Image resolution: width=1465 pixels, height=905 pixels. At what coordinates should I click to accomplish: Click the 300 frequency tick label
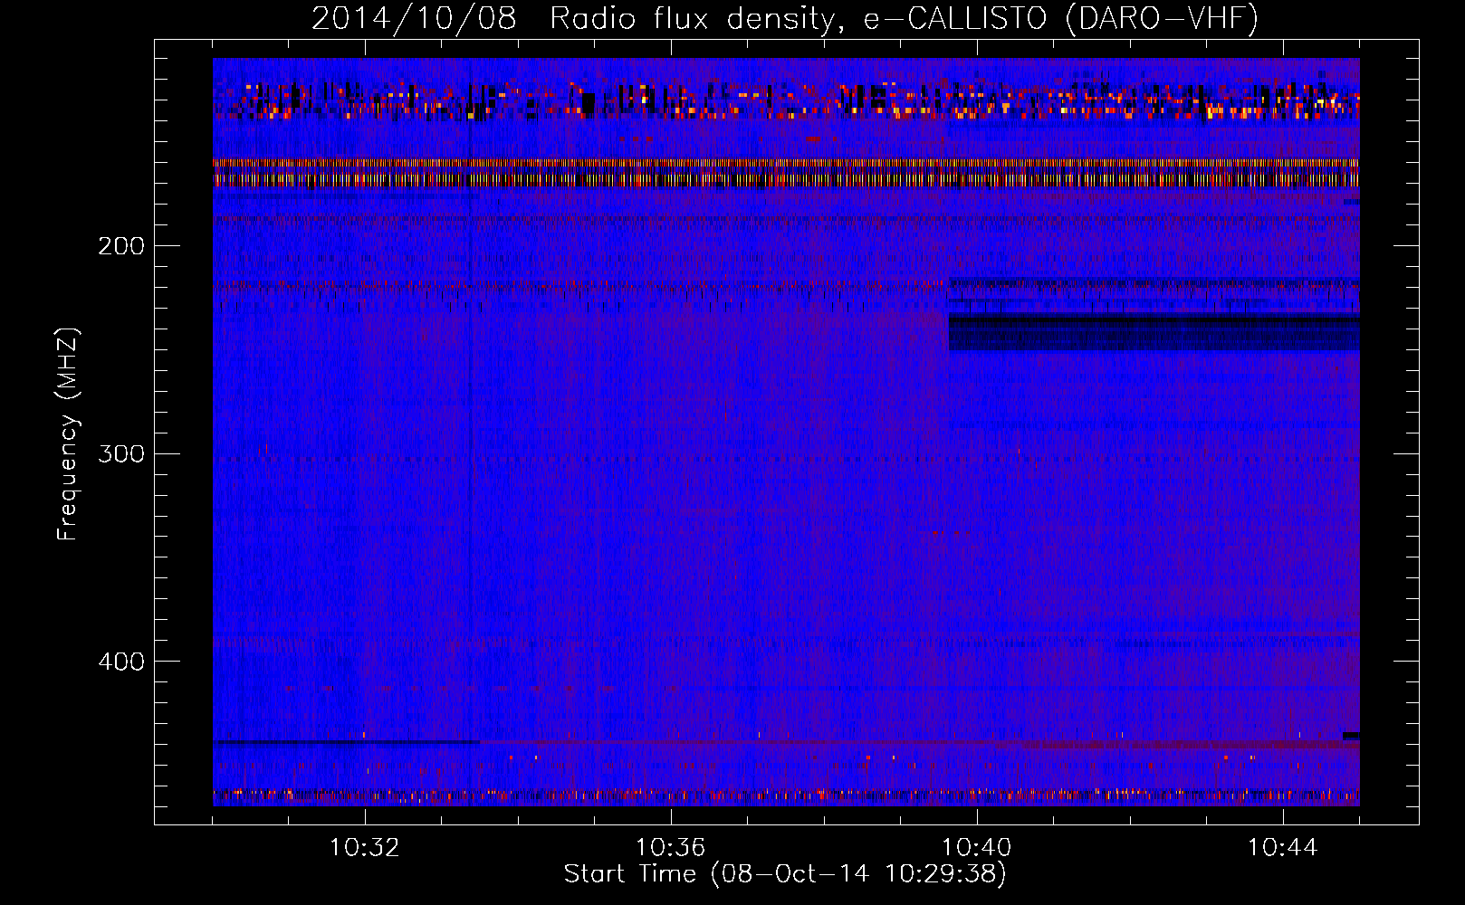[121, 453]
